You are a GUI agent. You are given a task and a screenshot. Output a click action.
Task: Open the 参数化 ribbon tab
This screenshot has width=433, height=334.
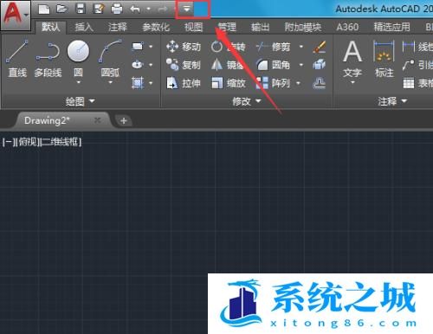156,27
